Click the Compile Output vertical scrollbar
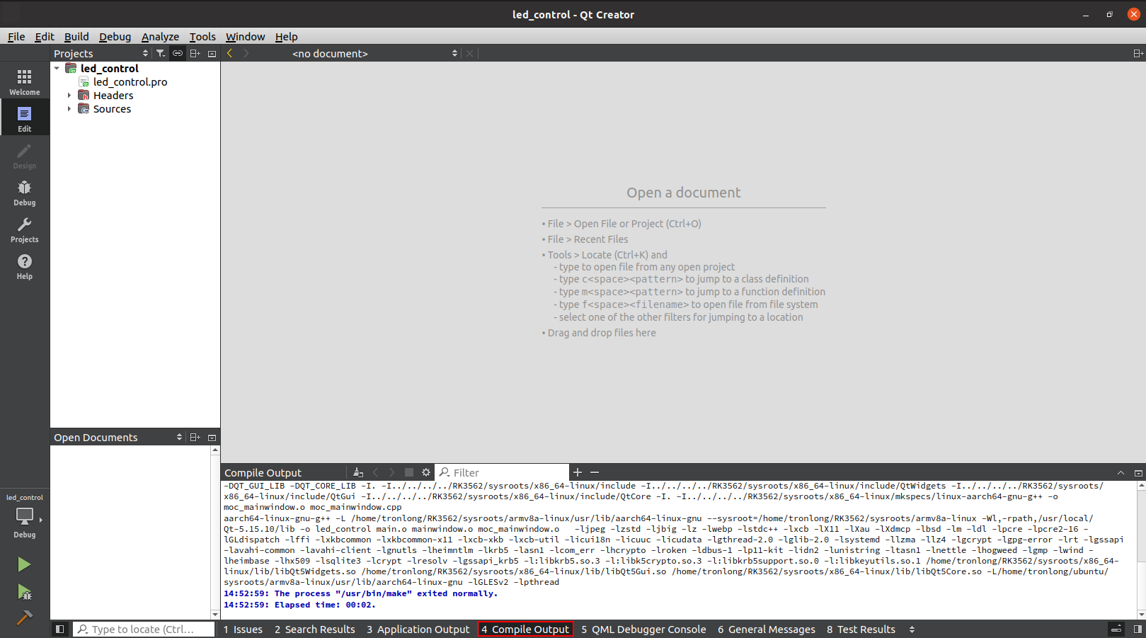Screen dimensions: 1146x638 coord(1140,549)
